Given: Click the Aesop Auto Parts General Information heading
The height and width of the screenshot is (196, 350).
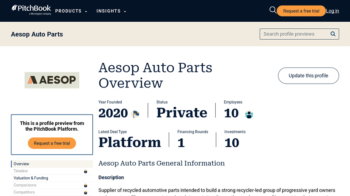Looking at the screenshot, I should pyautogui.click(x=161, y=163).
